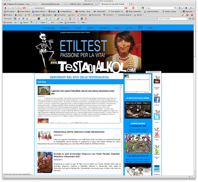Switch to the www.nonsolofirenze.com tab
The width and height of the screenshot is (198, 182).
click(50, 4)
